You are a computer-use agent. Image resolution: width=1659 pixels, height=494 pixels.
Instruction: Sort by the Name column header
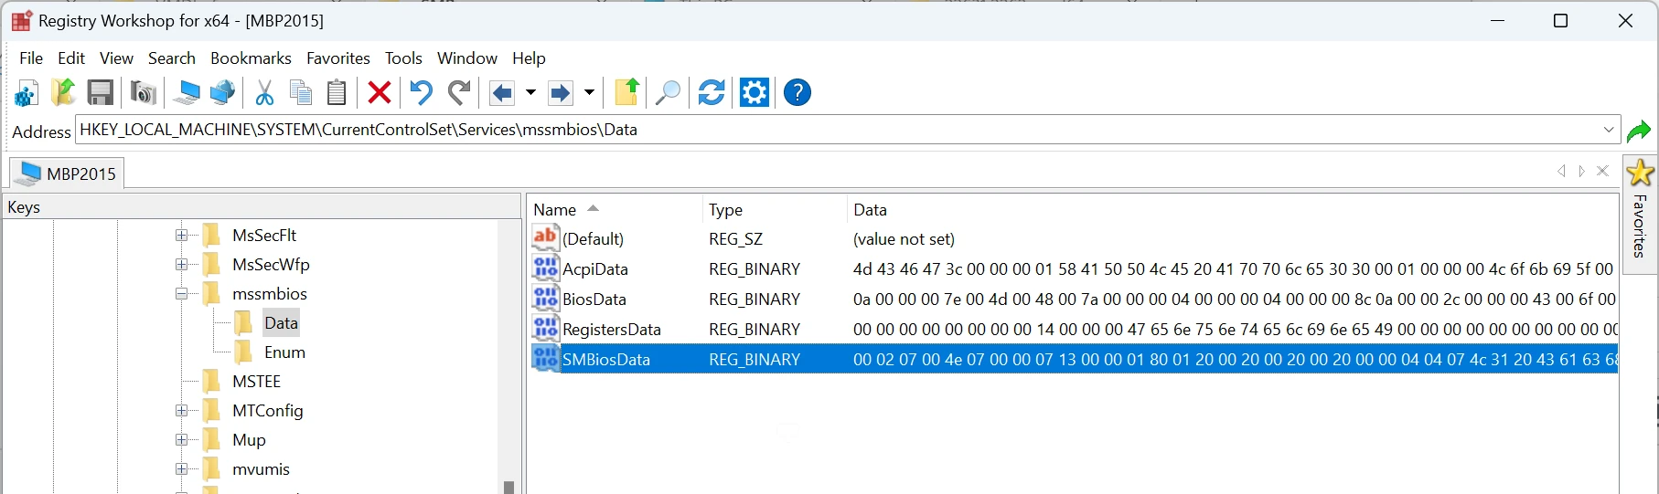[x=615, y=209]
